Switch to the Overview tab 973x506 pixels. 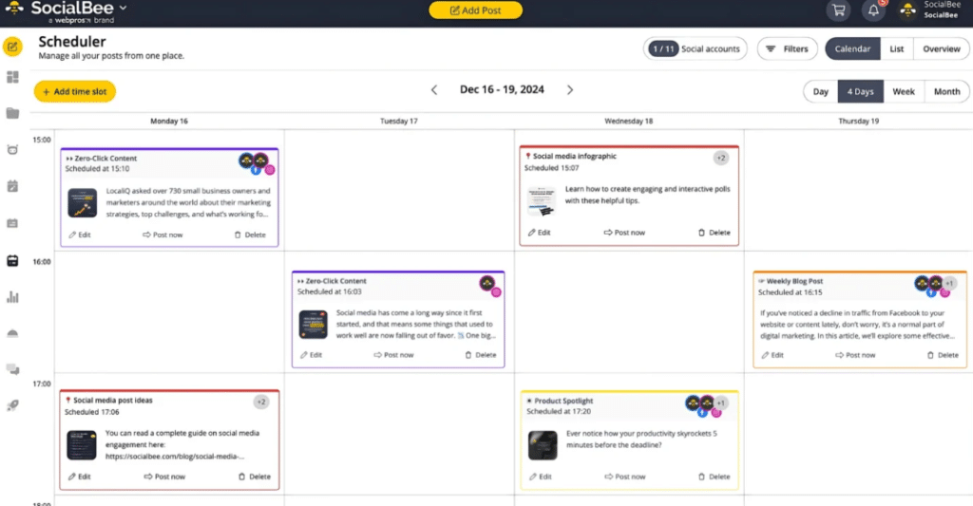pos(941,49)
